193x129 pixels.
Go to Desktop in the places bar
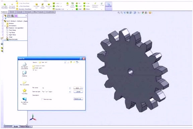pos(24,74)
